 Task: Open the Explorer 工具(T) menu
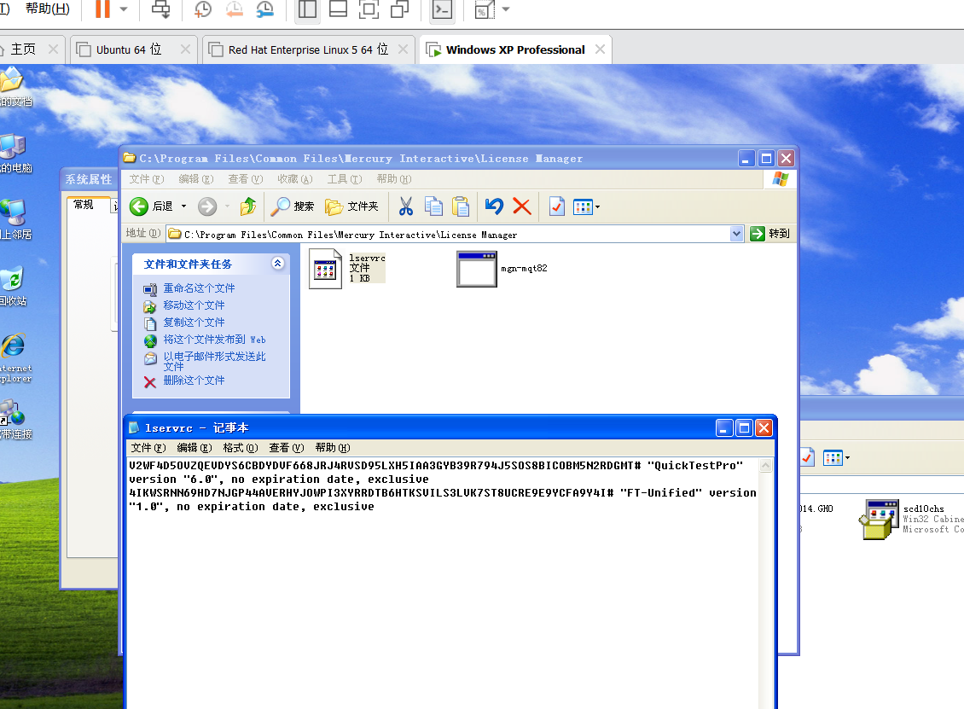pos(345,179)
